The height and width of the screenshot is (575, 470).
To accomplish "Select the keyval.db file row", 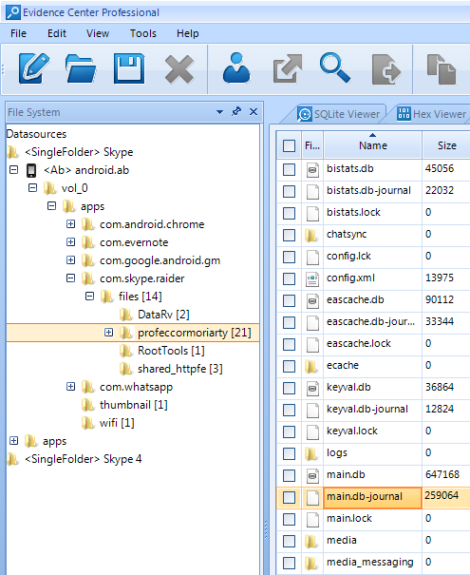I will pos(373,387).
